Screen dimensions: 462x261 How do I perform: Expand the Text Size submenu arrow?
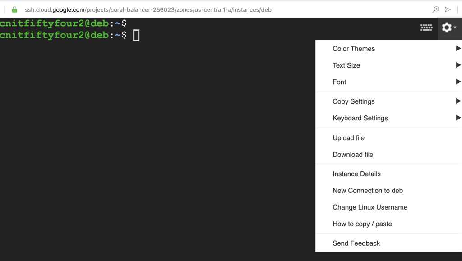click(458, 65)
